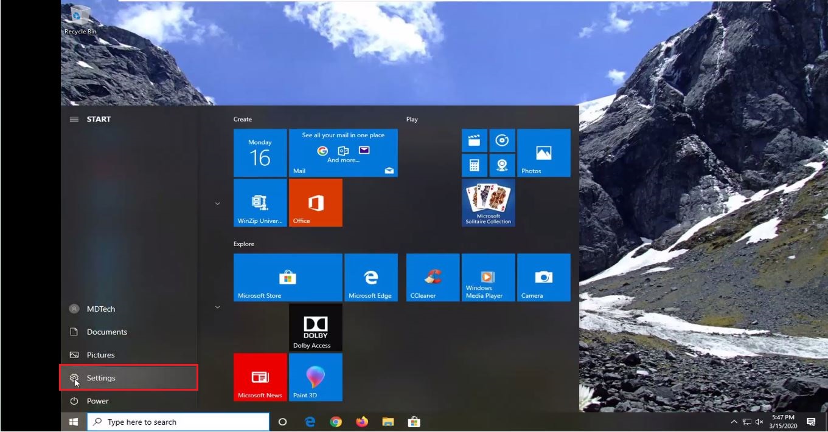828x432 pixels.
Task: Expand the START hamburger menu
Action: pos(74,119)
